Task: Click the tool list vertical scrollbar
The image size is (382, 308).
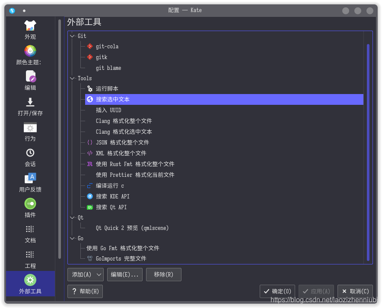Action: pos(368,152)
